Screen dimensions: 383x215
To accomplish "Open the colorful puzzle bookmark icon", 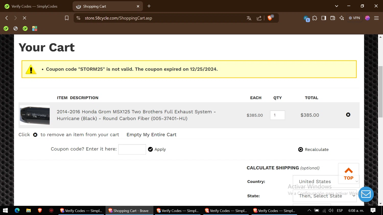I will [35, 29].
